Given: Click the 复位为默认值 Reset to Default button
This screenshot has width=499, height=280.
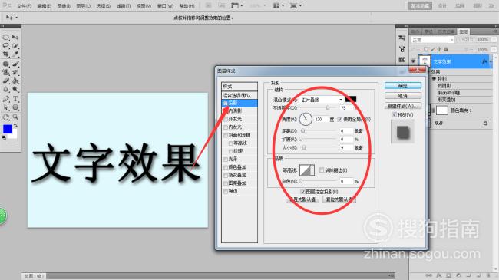Looking at the screenshot, I should pos(339,199).
